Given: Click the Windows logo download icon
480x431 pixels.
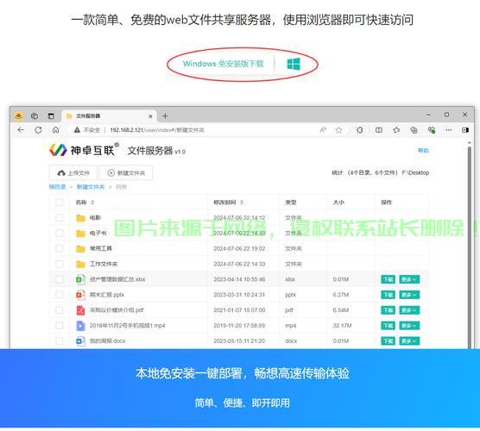Looking at the screenshot, I should pyautogui.click(x=294, y=64).
